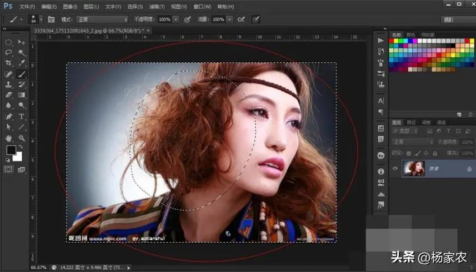
Task: Select the Hand tool
Action: (x=9, y=138)
